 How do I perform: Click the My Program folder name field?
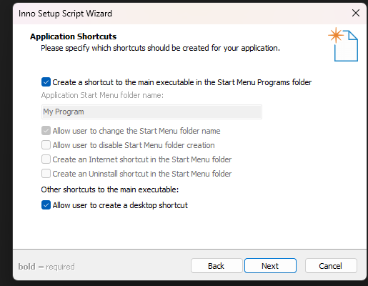click(151, 112)
